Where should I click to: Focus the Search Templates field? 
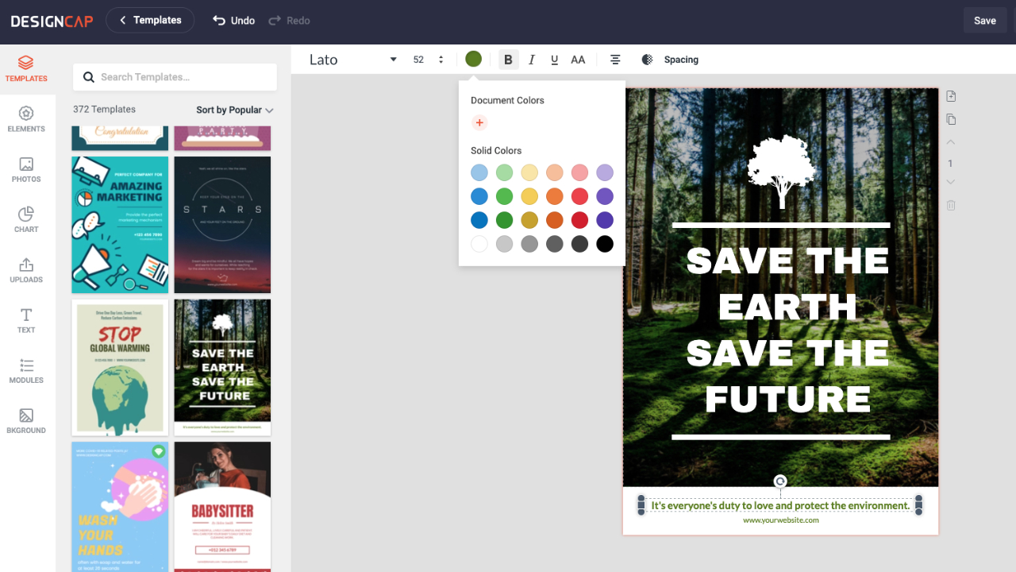[x=175, y=77]
